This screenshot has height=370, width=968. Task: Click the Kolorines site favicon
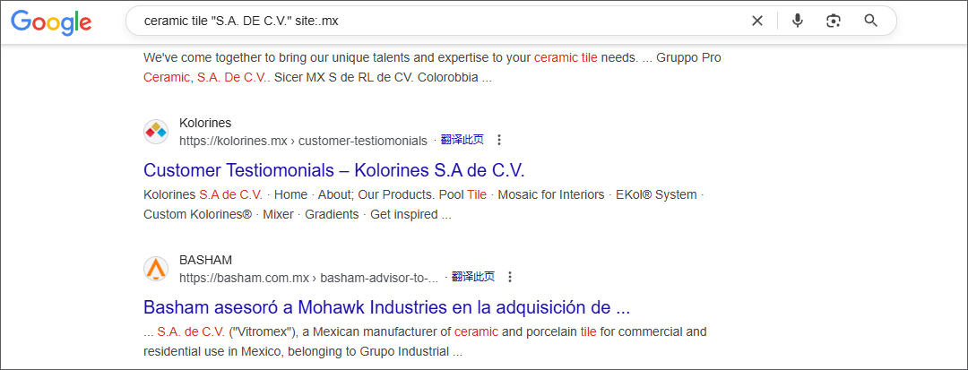[x=156, y=132]
